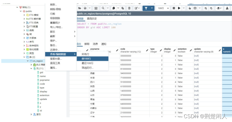Open the 截断 submenu
Screen dimensions: 232x122
61,36
